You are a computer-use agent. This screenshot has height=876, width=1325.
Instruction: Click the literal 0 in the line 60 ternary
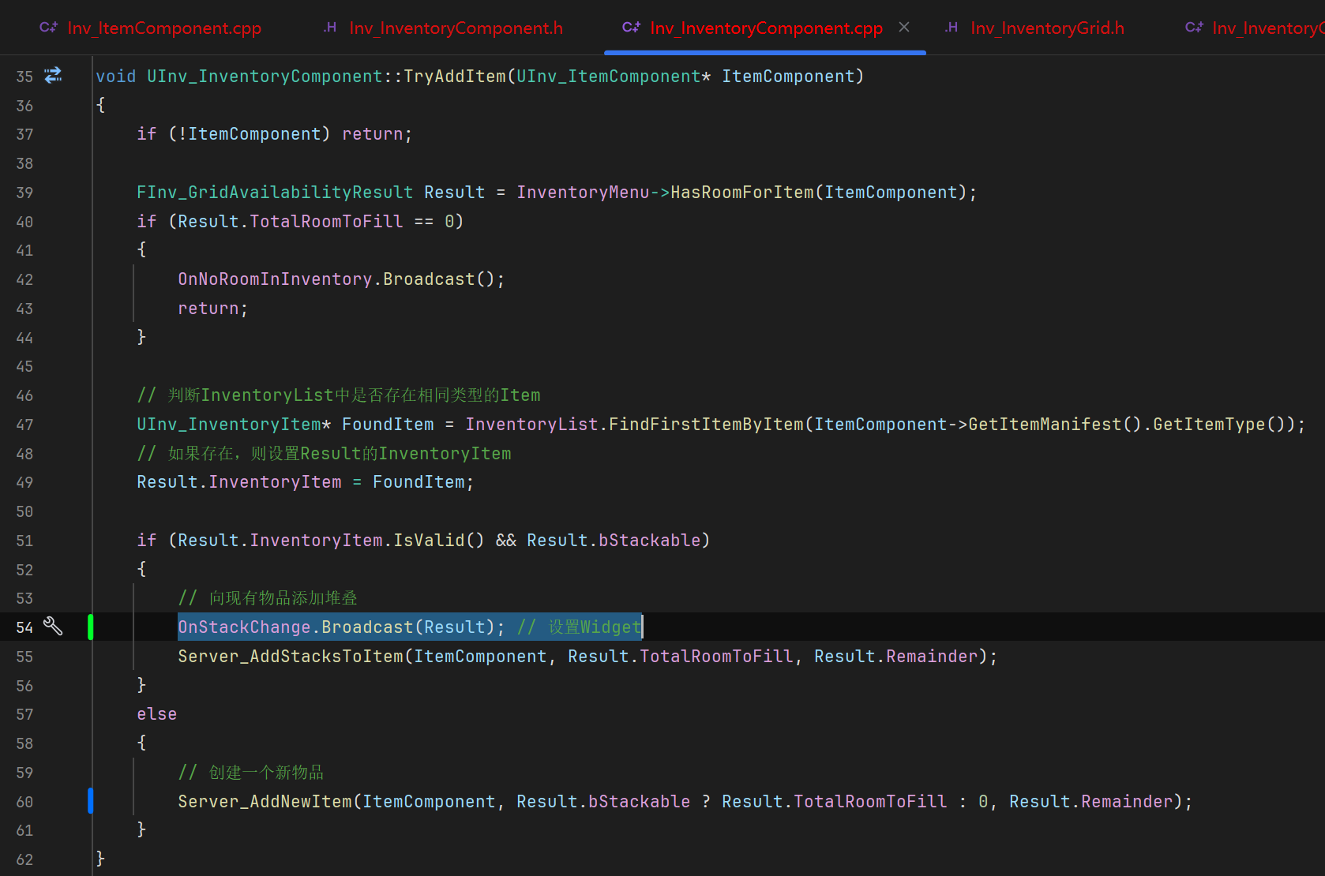983,802
